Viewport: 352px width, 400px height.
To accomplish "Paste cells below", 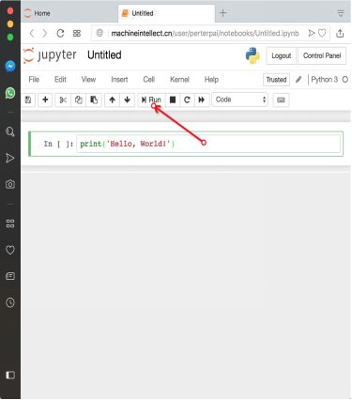I will coord(94,100).
